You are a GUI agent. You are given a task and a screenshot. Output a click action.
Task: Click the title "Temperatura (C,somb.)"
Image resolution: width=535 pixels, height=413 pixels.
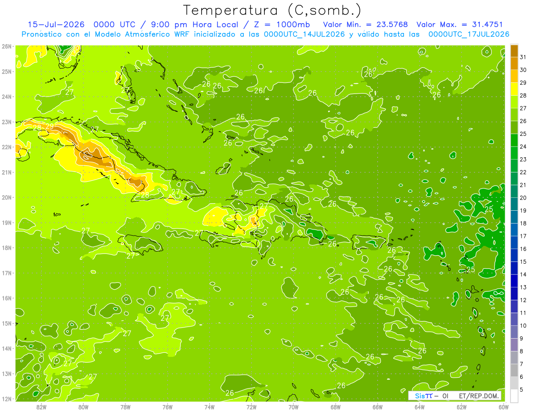click(272, 10)
